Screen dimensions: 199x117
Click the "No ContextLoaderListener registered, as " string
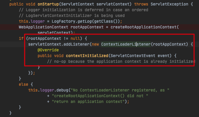pyautogui.click(x=120, y=90)
